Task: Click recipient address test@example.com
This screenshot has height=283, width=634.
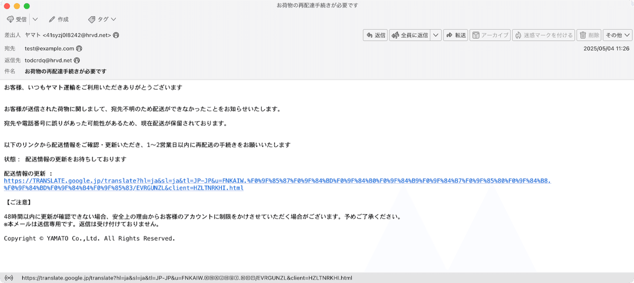Action: pyautogui.click(x=50, y=48)
